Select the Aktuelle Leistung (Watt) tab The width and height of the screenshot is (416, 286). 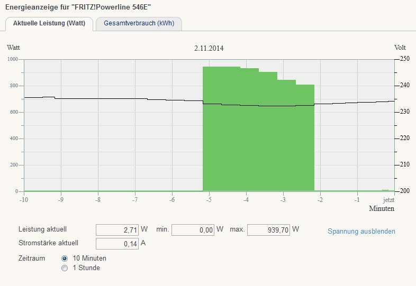pos(49,24)
